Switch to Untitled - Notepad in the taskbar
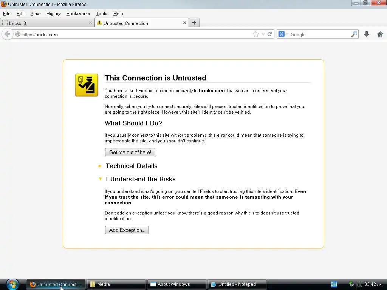Image resolution: width=387 pixels, height=290 pixels. click(x=237, y=284)
